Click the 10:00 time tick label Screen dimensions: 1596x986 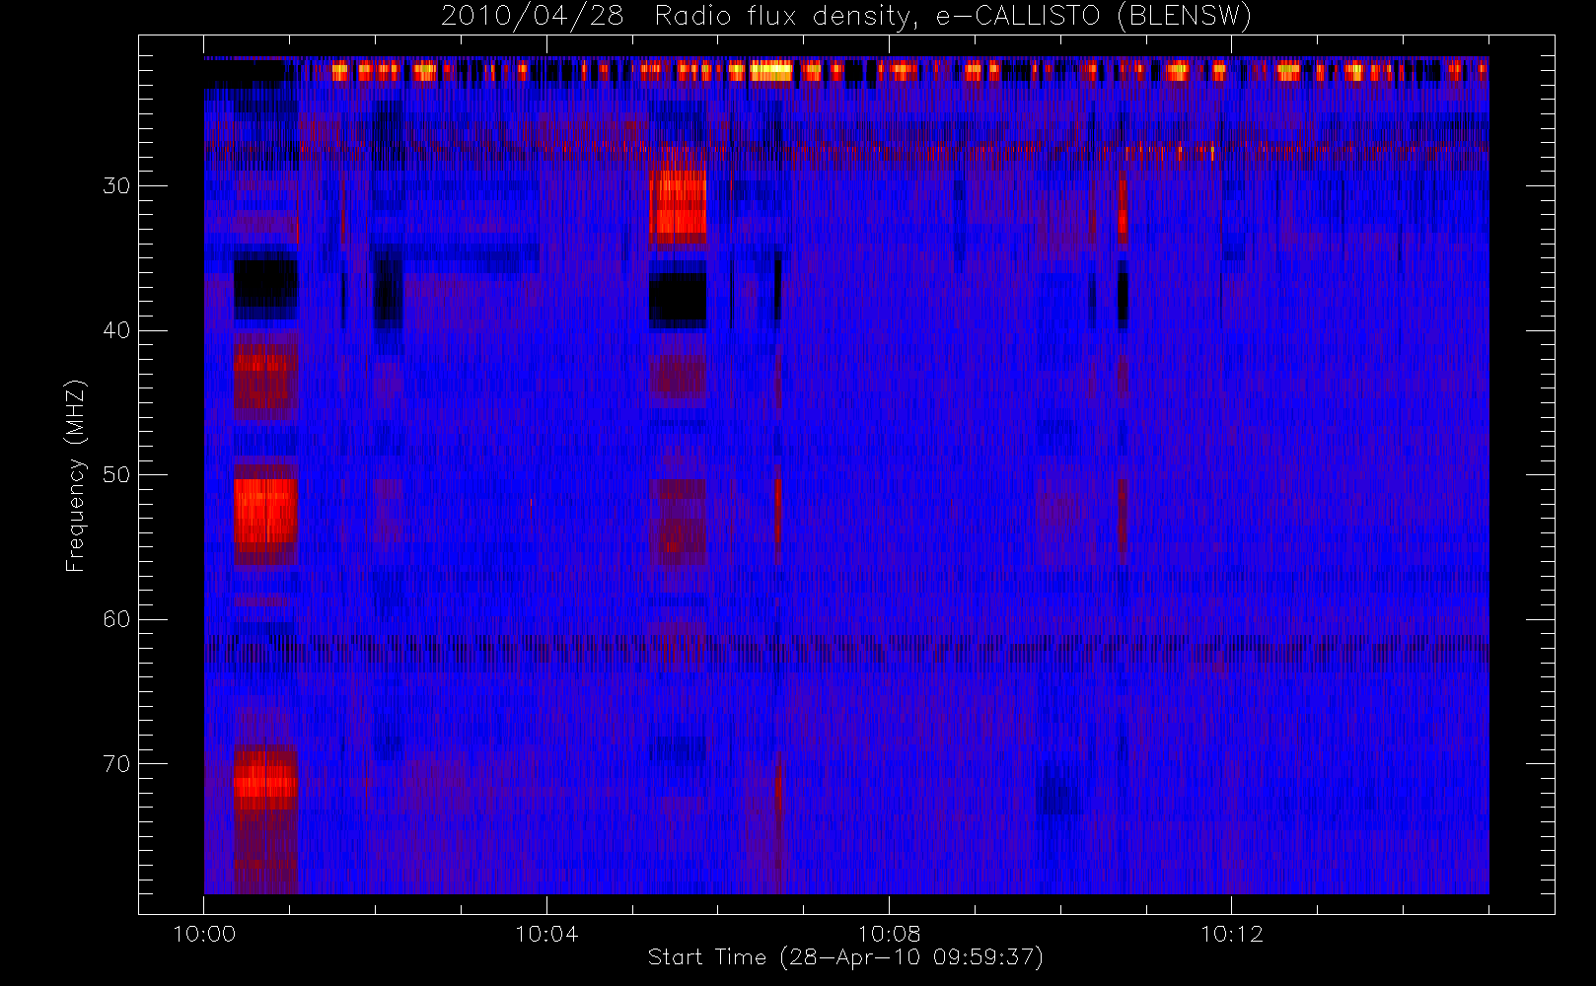(204, 934)
